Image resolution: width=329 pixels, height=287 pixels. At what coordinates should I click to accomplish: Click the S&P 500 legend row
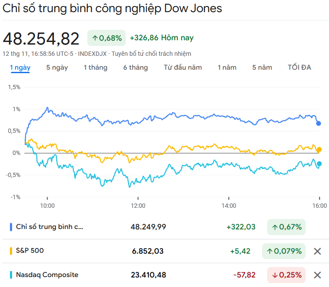pos(86,251)
